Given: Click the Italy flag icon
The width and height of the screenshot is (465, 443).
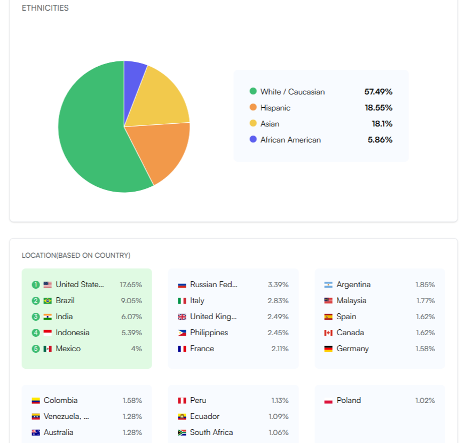Looking at the screenshot, I should [182, 300].
